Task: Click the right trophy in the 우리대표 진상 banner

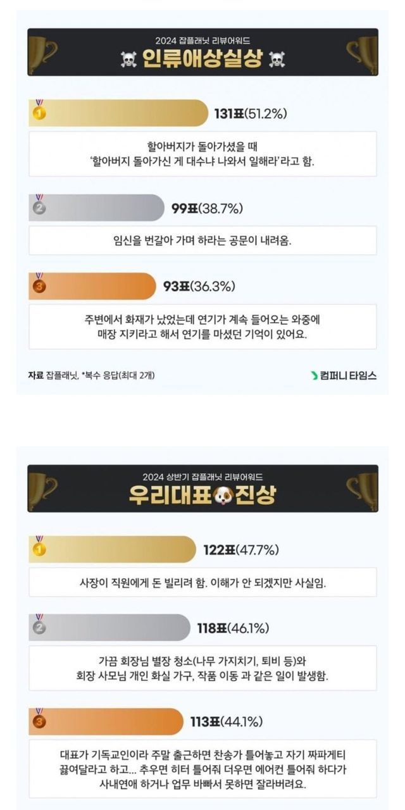Action: tap(363, 489)
